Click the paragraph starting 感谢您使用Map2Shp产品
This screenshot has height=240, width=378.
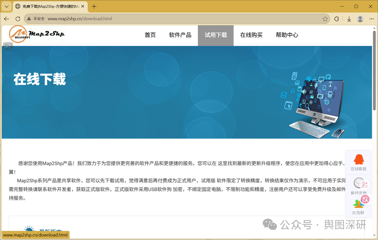pyautogui.click(x=178, y=168)
